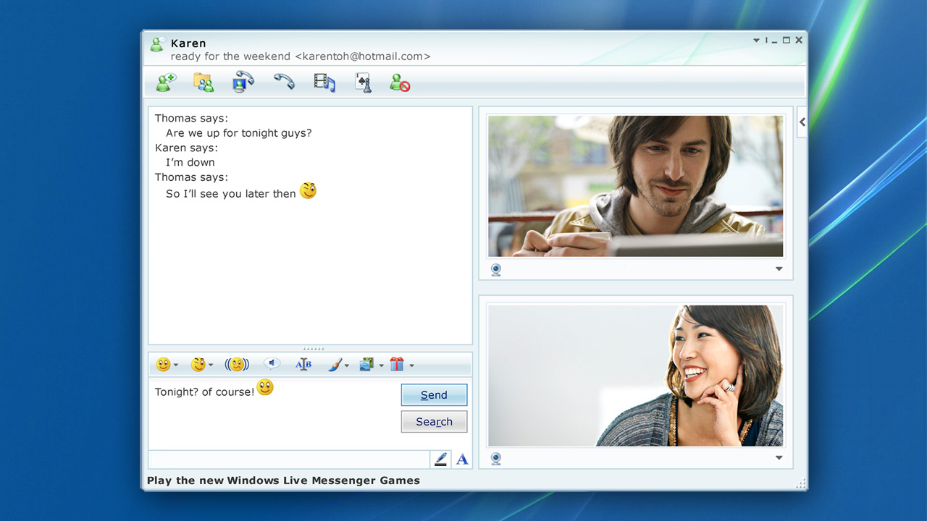Call Karen on the phone

pos(284,82)
